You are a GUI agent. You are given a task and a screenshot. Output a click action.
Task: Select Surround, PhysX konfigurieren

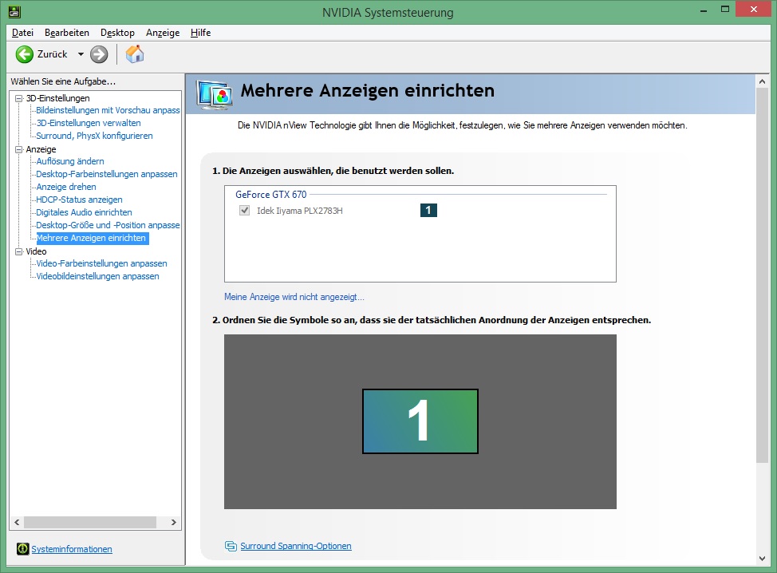pyautogui.click(x=94, y=136)
